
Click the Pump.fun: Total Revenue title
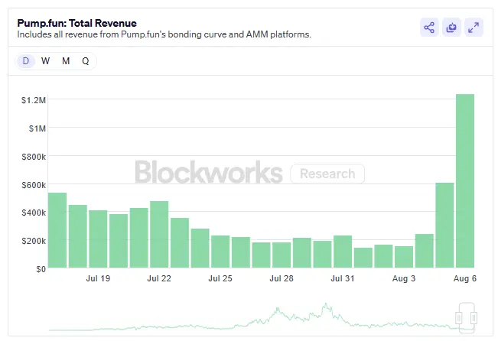(x=76, y=23)
